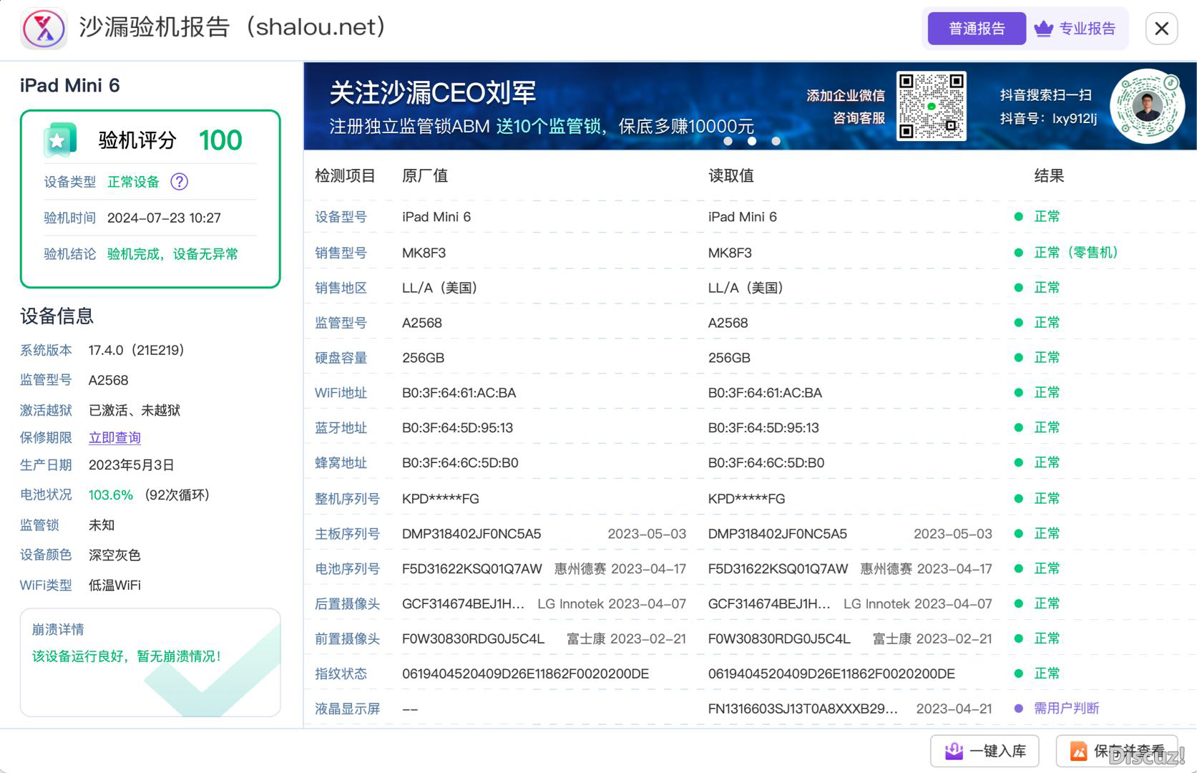The height and width of the screenshot is (773, 1197).
Task: Click the 结果 column header
Action: coord(1049,175)
